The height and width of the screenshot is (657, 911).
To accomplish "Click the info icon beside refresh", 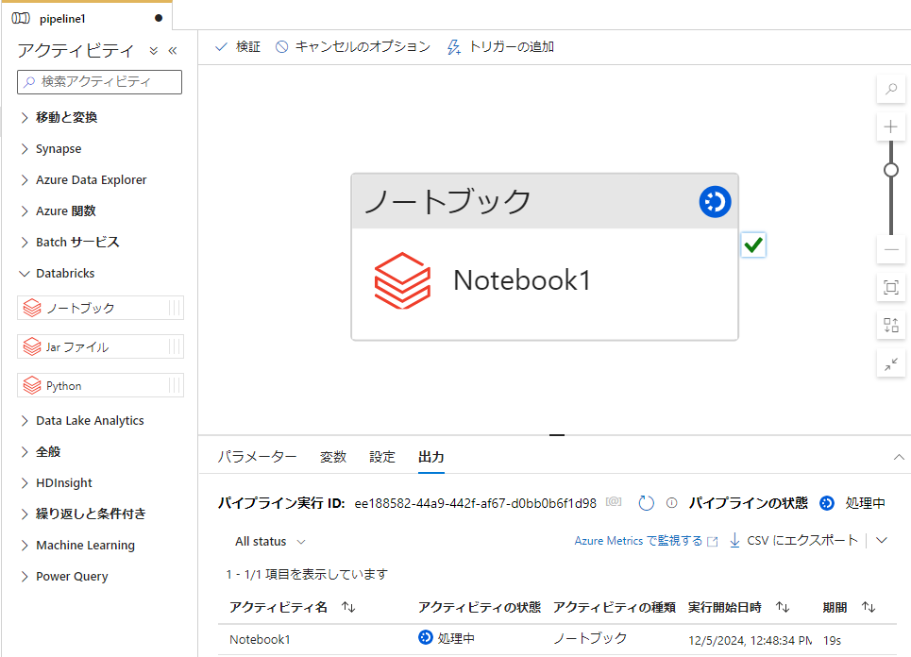I will [671, 503].
